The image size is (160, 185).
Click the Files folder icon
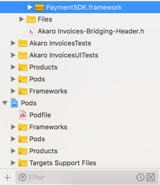point(31,19)
